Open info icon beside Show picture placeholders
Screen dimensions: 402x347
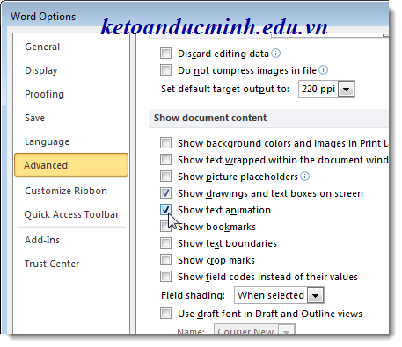[304, 177]
